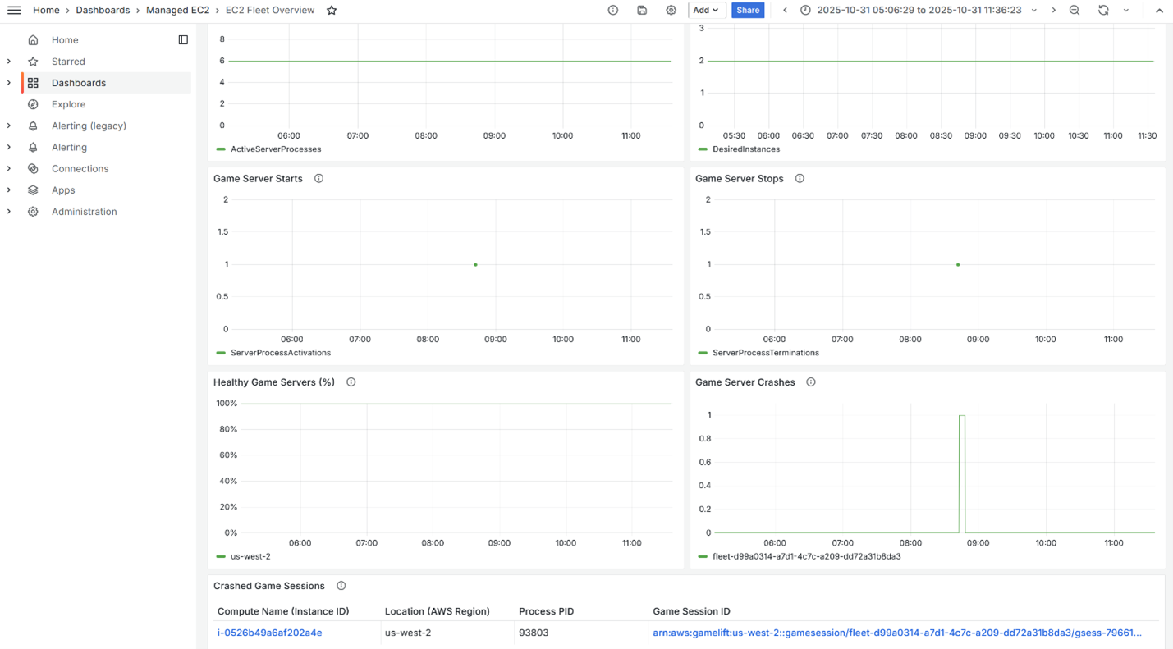
Task: Open the auto-refresh interval dropdown
Action: coord(1126,11)
